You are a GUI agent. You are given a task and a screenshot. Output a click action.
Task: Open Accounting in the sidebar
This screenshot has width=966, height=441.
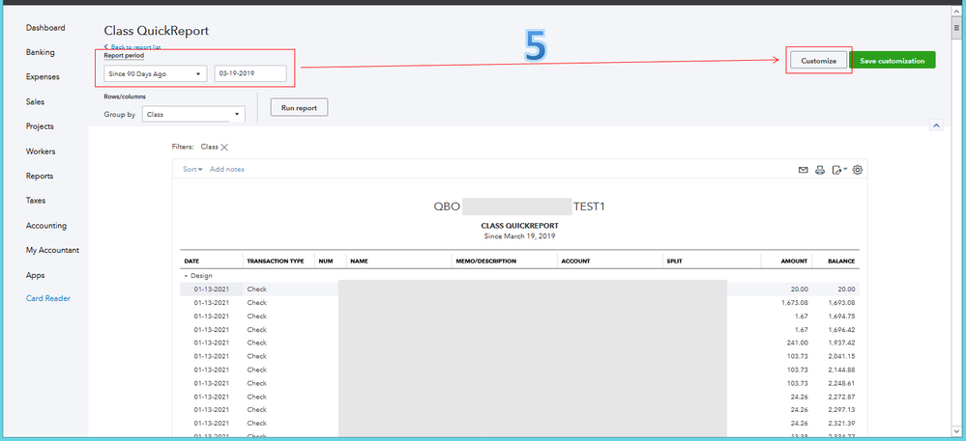point(46,226)
